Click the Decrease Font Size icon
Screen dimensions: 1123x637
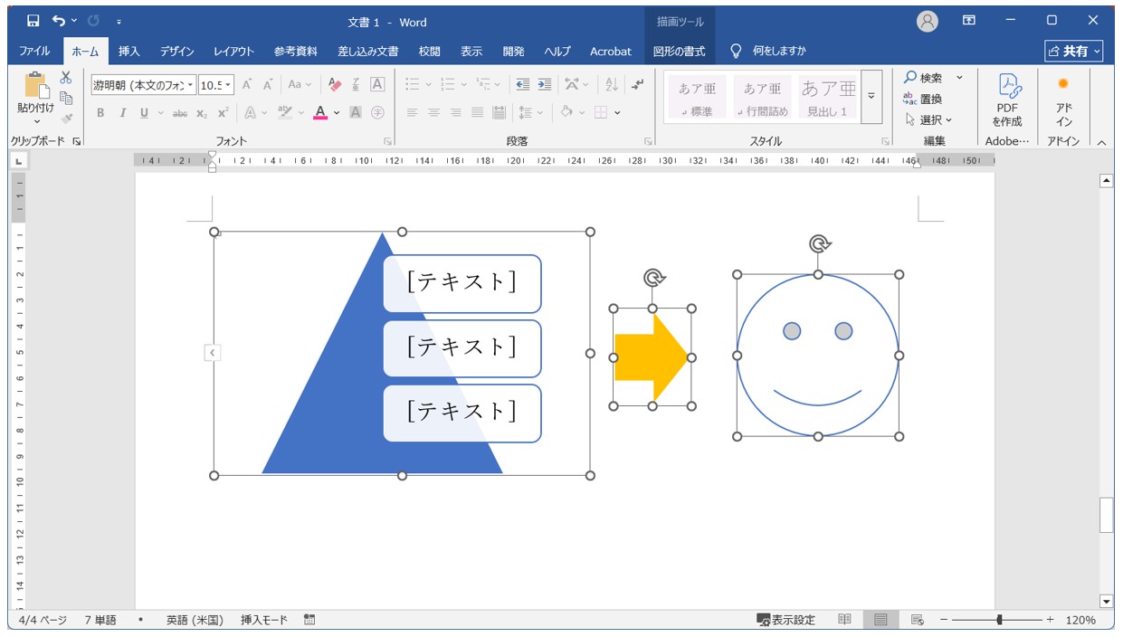tap(268, 85)
